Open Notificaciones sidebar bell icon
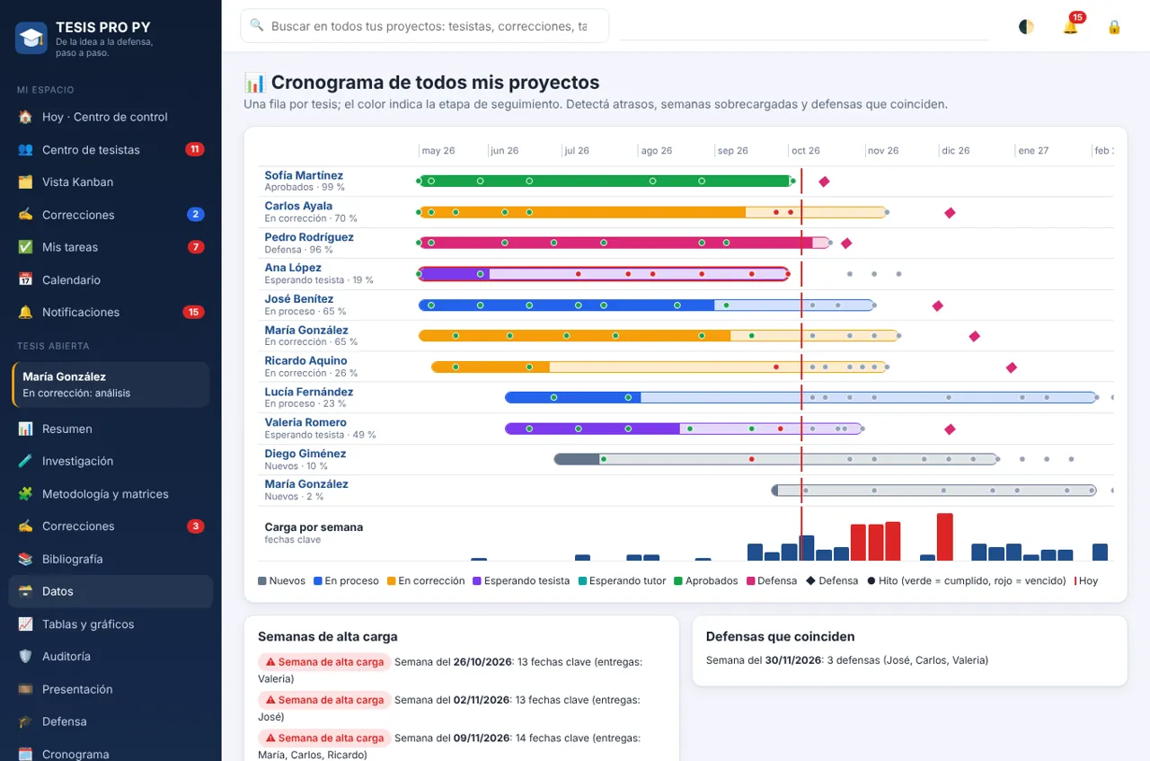This screenshot has width=1150, height=761. pyautogui.click(x=25, y=313)
